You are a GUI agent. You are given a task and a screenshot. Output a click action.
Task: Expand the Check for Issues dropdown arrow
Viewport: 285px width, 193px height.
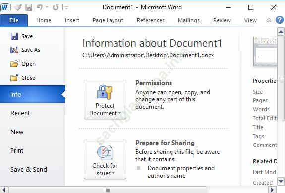click(x=113, y=173)
